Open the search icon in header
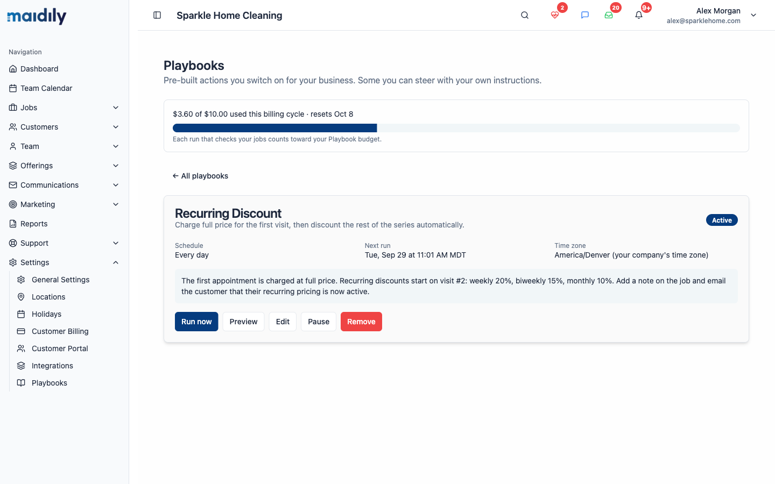Screen dimensions: 775x484 (525, 15)
